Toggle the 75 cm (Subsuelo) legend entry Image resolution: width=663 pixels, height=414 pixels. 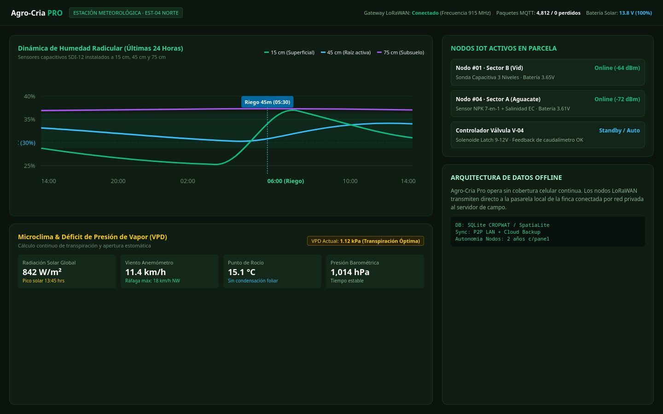[x=401, y=52]
